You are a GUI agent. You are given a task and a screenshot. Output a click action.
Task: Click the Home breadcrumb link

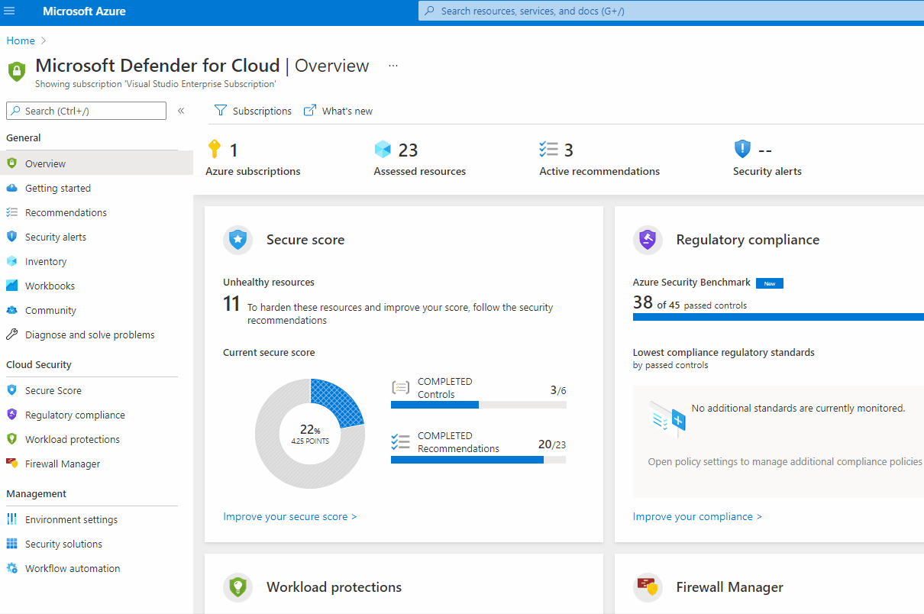pyautogui.click(x=21, y=40)
